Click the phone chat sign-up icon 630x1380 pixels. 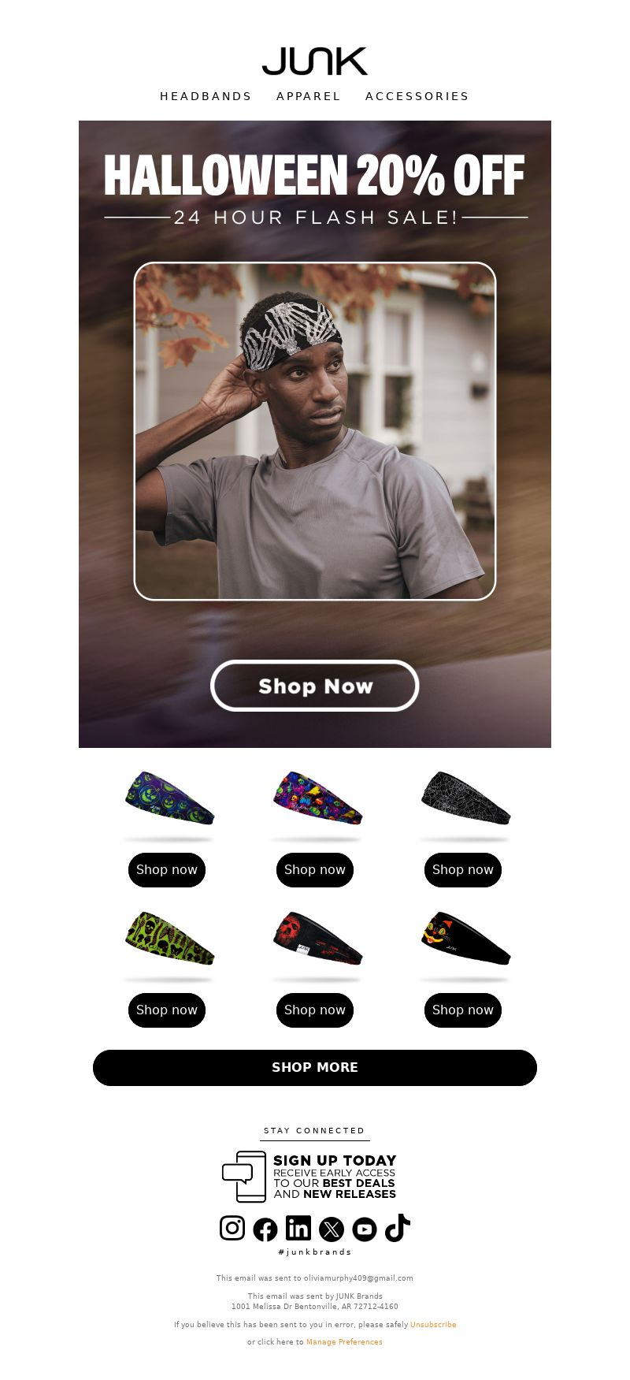pyautogui.click(x=244, y=1177)
